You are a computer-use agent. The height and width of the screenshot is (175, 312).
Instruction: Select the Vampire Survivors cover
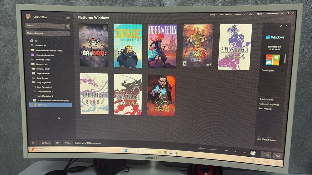coord(161,95)
